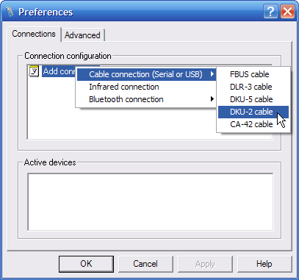
Task: Switch to the Connections tab
Action: [34, 34]
